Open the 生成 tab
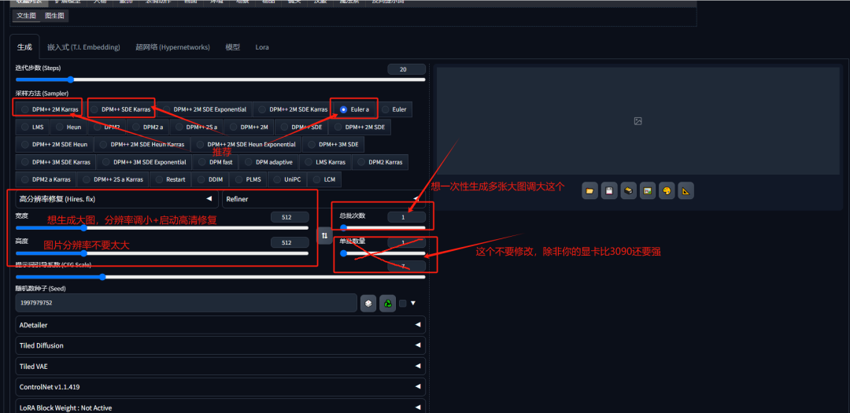The height and width of the screenshot is (413, 850). 24,47
